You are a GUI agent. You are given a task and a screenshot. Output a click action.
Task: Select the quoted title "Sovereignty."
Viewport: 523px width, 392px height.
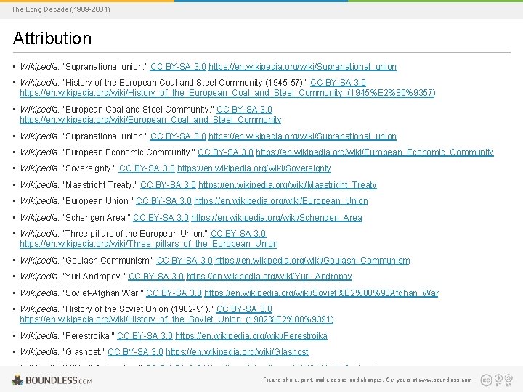[89, 168]
